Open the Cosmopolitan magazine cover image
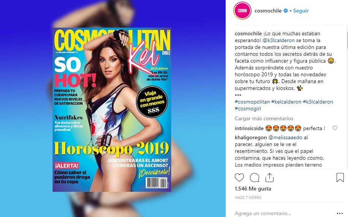Viewport: 348px width, 217px height. [112, 110]
